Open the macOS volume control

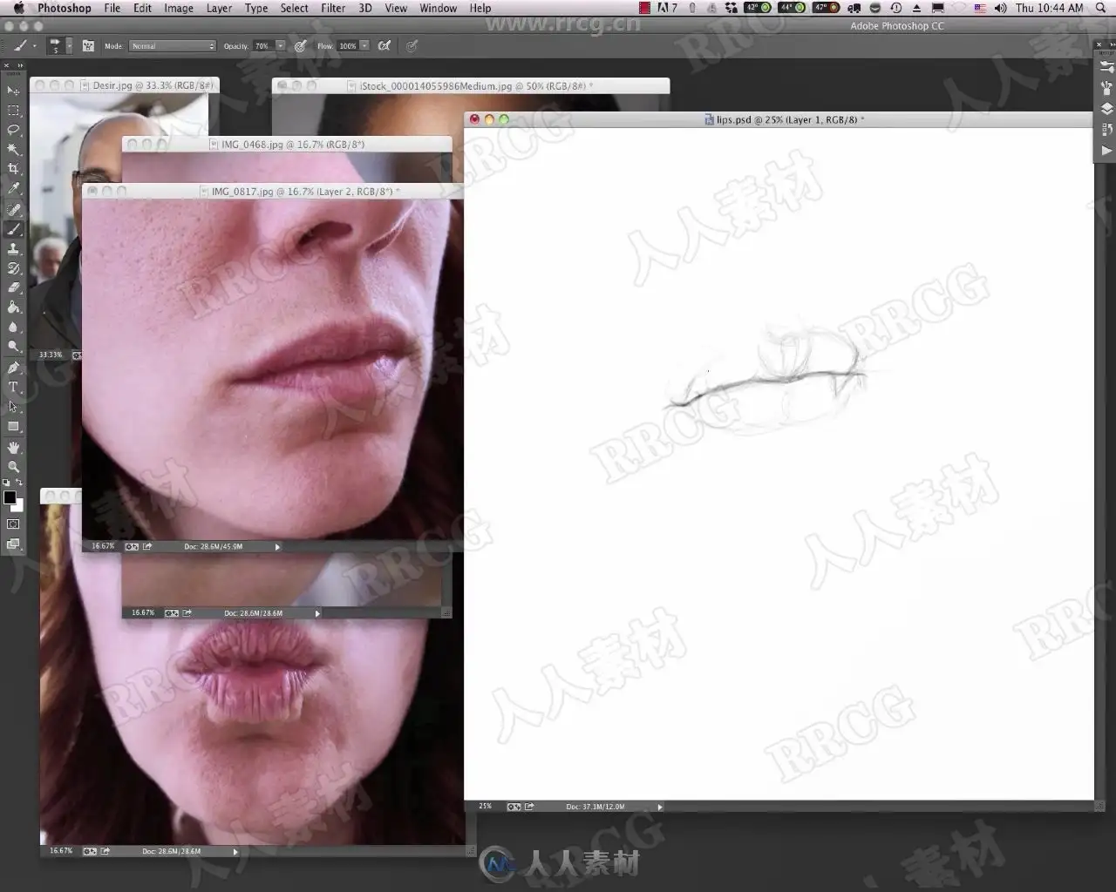coord(1000,8)
